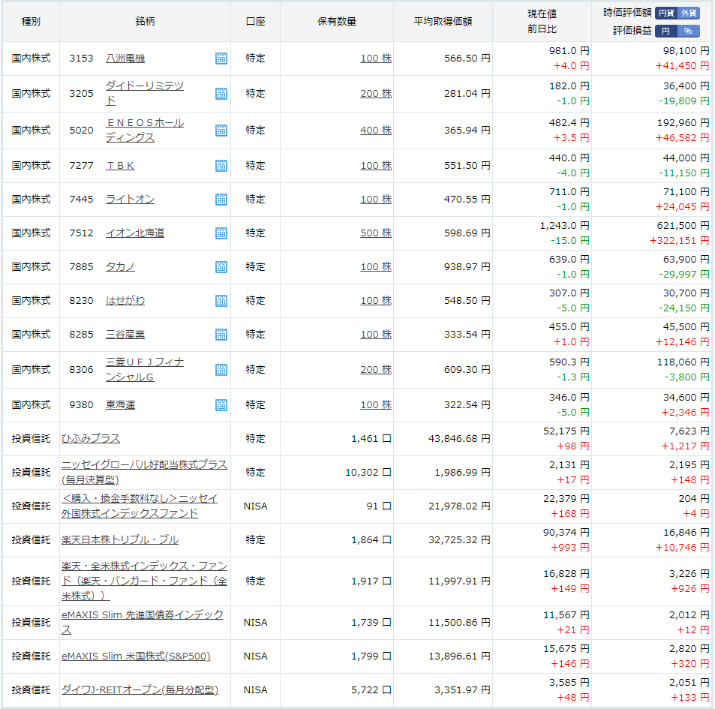
Task: Switch valuation to 外貨
Action: 689,13
